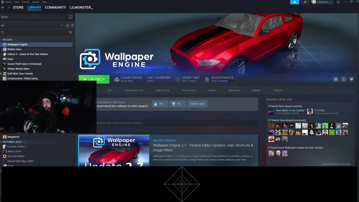Open the Friends menu
This screenshot has height=202, width=359.
[26, 2]
